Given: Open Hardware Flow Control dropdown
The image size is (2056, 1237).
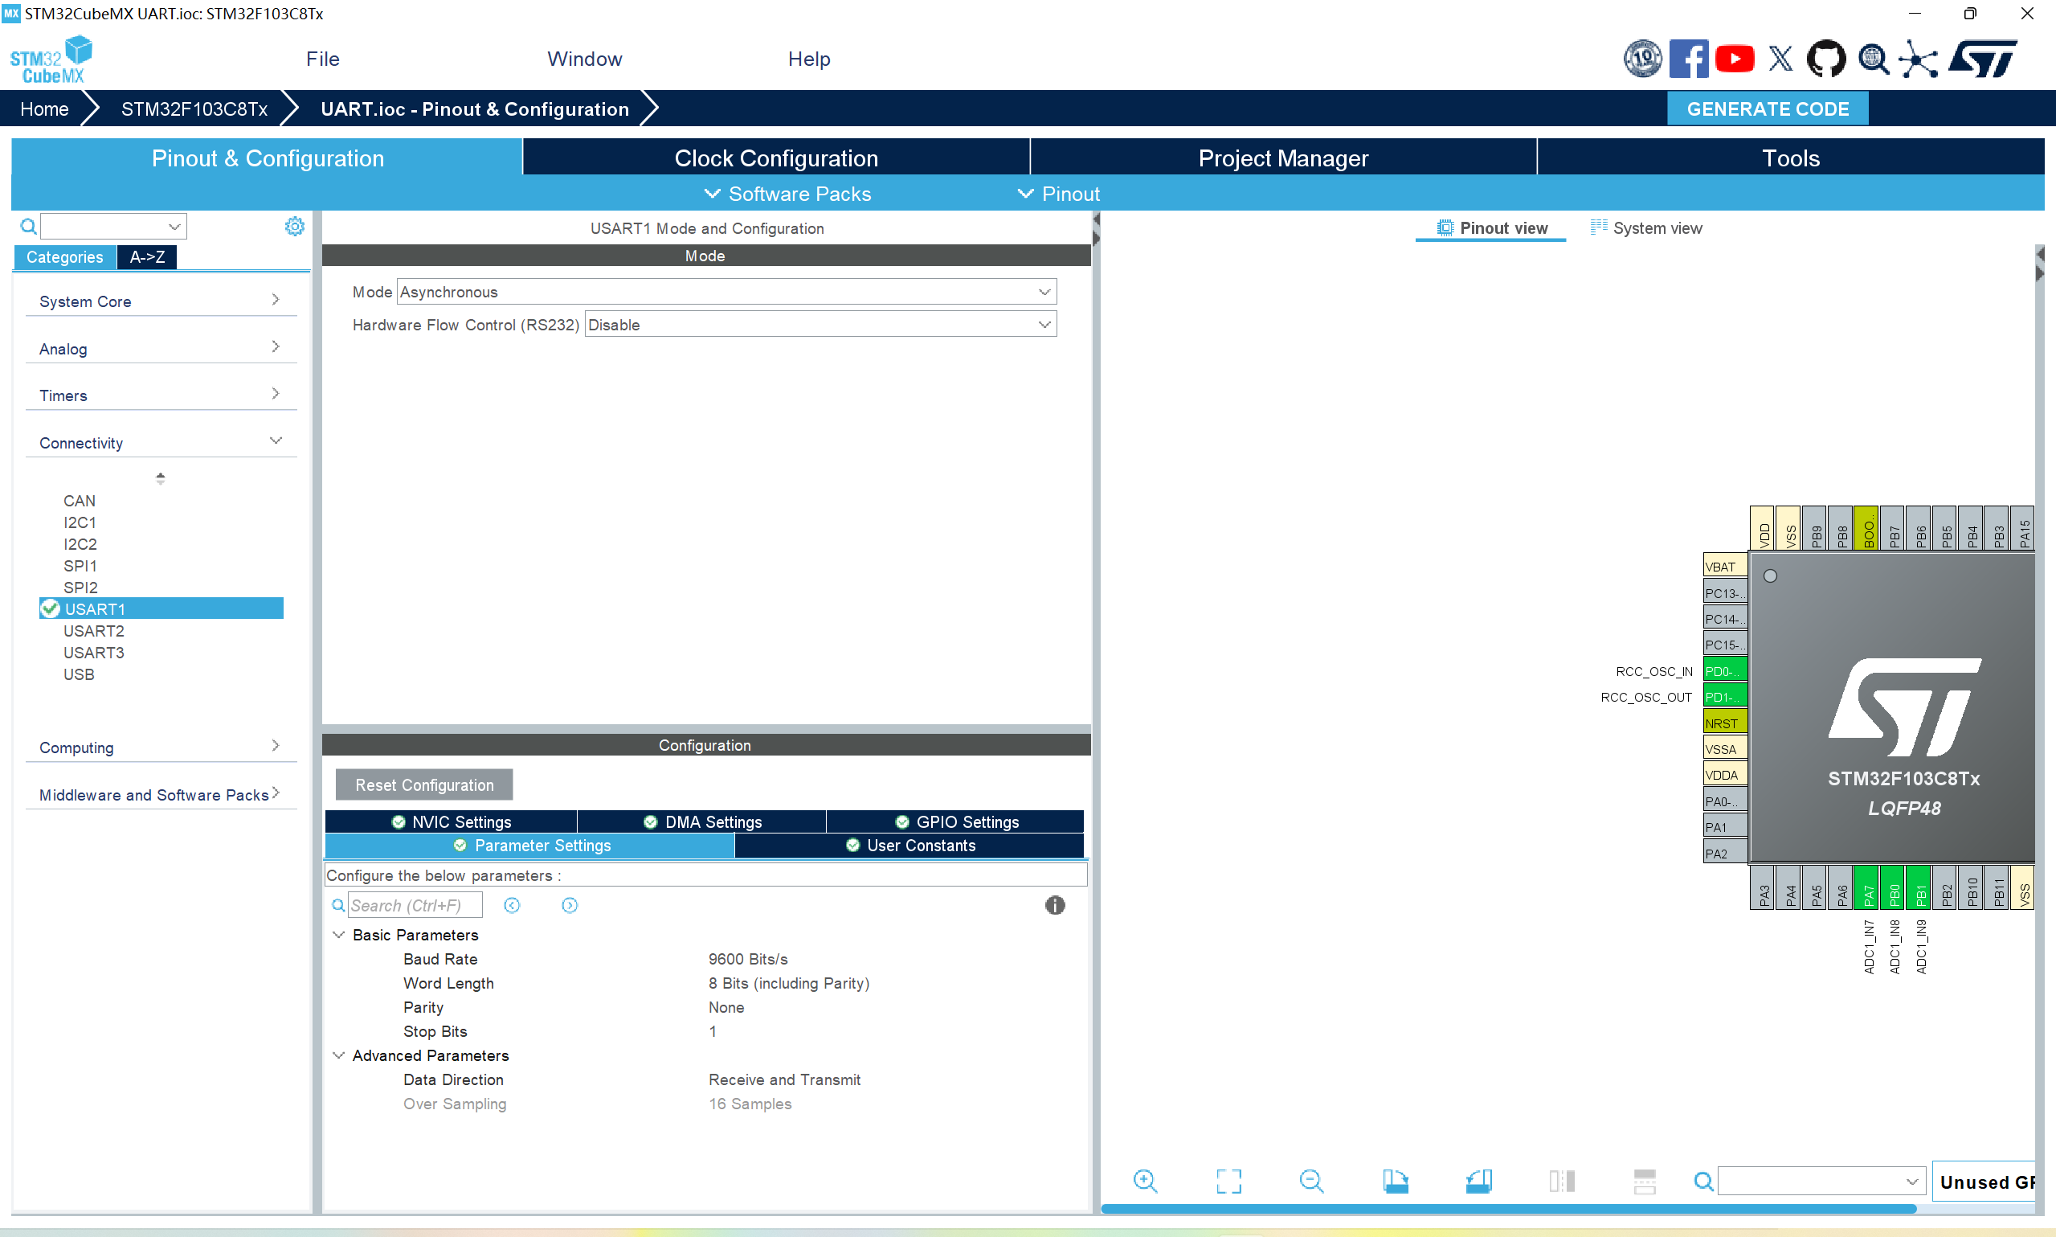Looking at the screenshot, I should (x=820, y=324).
